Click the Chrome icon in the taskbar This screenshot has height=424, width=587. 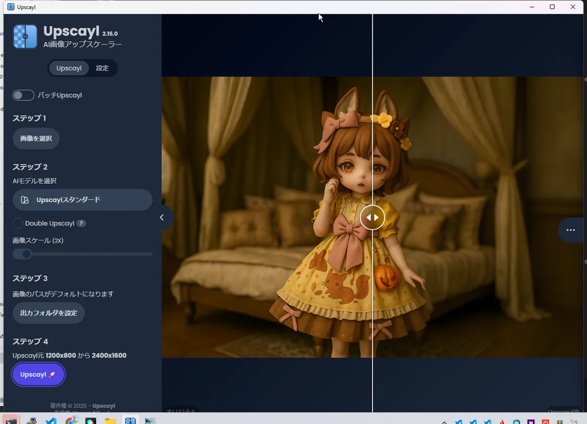[x=72, y=421]
